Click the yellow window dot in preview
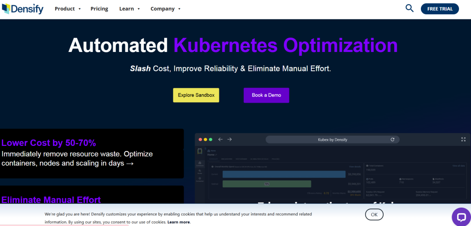 click(206, 139)
